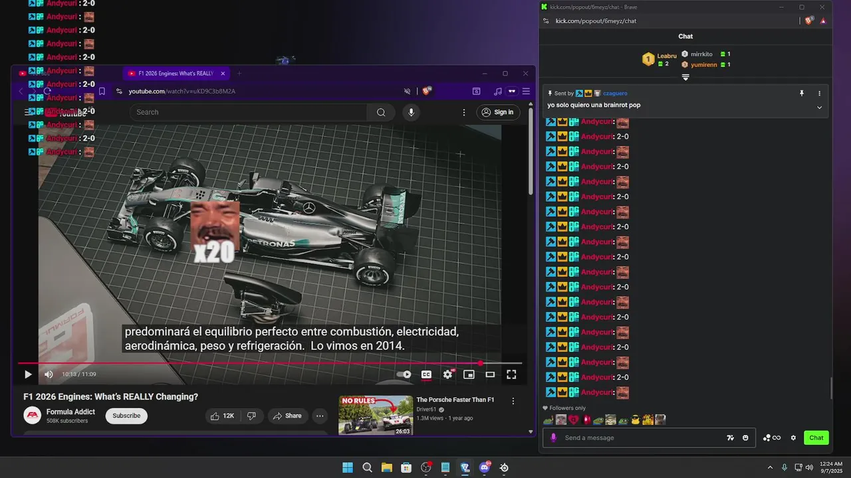Viewport: 851px width, 478px height.
Task: Open more actions ellipsis under video
Action: [320, 416]
